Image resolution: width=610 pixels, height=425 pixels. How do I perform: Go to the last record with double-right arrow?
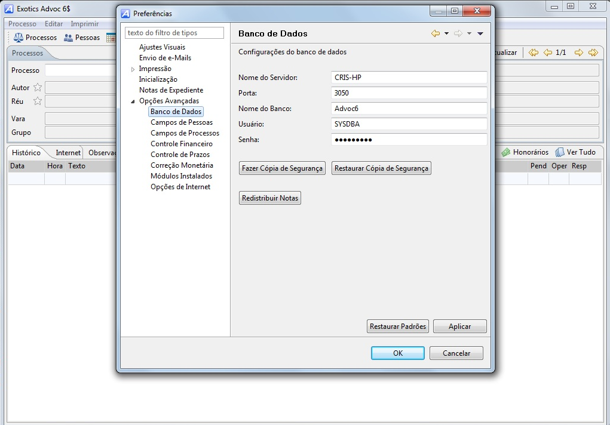[x=593, y=53]
